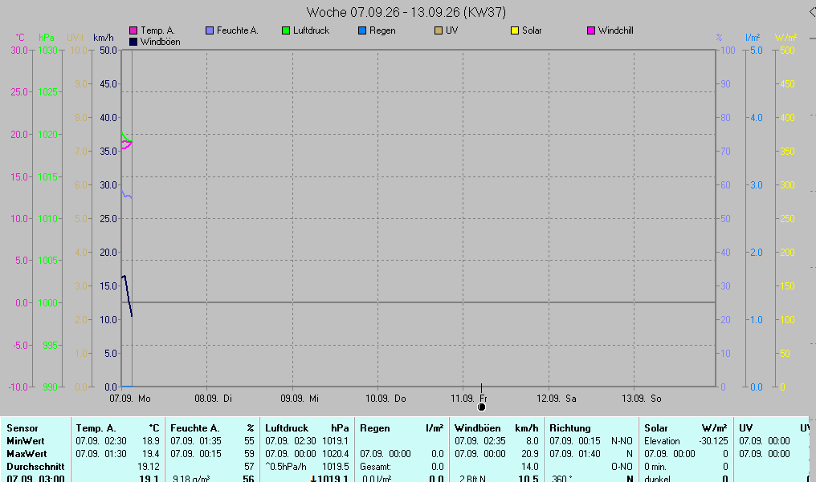Click the MaxWert row label
Screen dimensions: 816x482
[27, 453]
